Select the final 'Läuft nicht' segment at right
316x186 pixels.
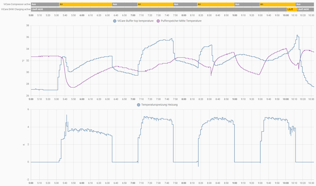point(305,9)
